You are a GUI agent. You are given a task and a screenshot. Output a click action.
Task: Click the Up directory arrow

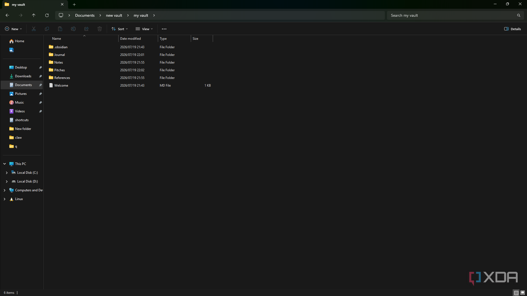(34, 15)
